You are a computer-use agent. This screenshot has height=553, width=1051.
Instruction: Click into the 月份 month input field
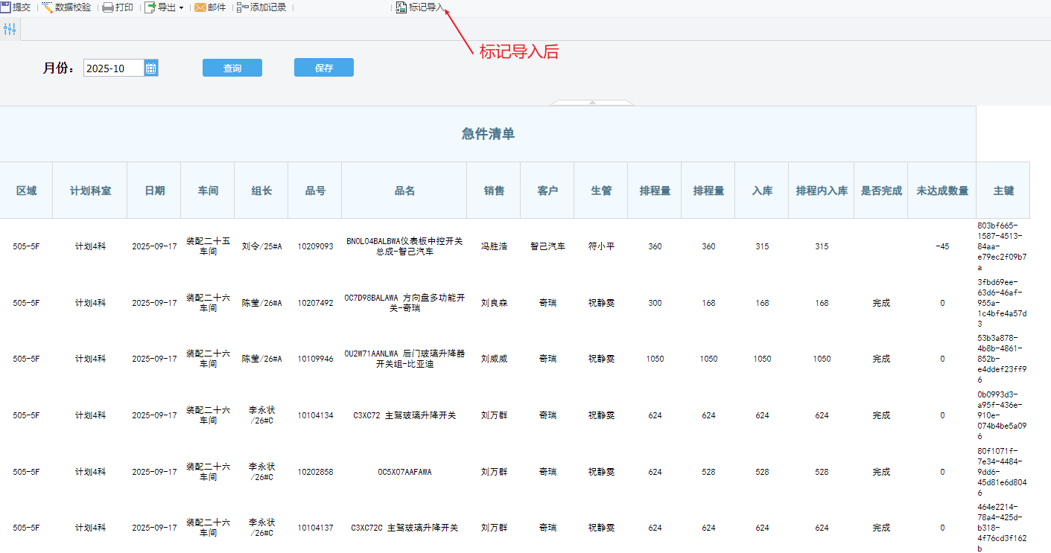pyautogui.click(x=113, y=68)
